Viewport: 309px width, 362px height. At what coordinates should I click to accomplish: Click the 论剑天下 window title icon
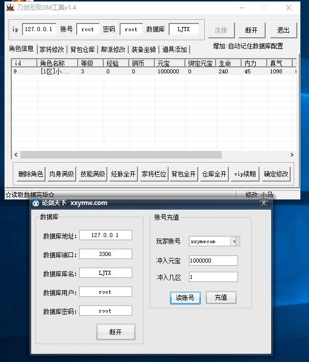click(36, 203)
